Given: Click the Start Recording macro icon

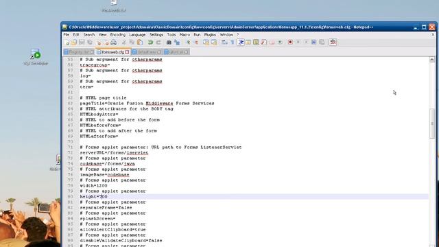Looking at the screenshot, I should (x=290, y=43).
